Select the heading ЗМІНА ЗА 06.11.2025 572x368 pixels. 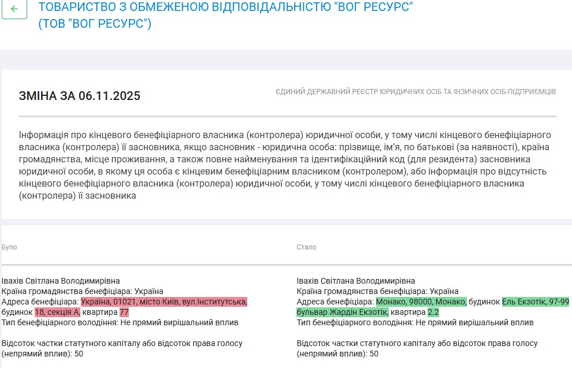[x=80, y=96]
